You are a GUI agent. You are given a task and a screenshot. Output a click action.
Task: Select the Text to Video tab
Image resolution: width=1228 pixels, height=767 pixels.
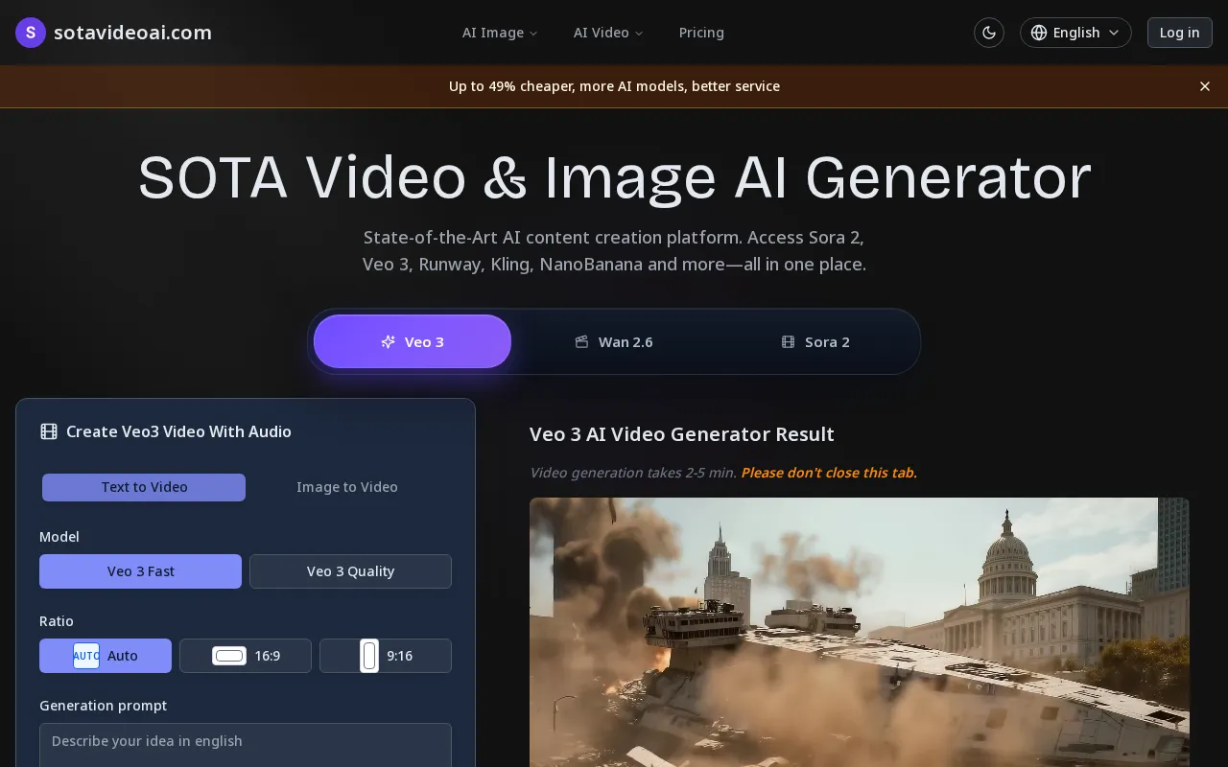point(144,487)
